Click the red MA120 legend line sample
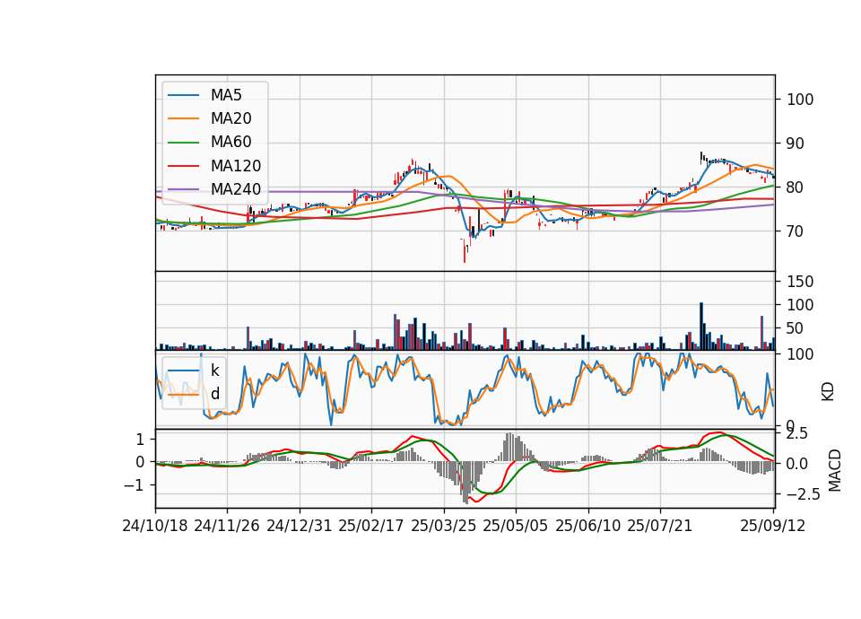Viewport: 861px width, 619px height. tap(183, 166)
